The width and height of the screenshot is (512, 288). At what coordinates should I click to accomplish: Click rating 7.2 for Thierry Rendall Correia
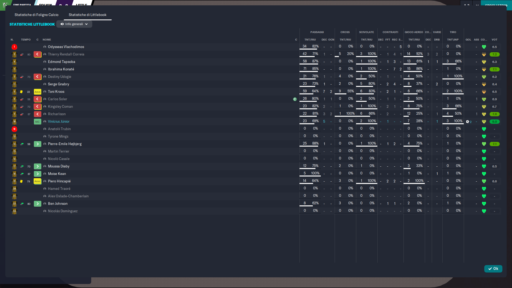[494, 54]
